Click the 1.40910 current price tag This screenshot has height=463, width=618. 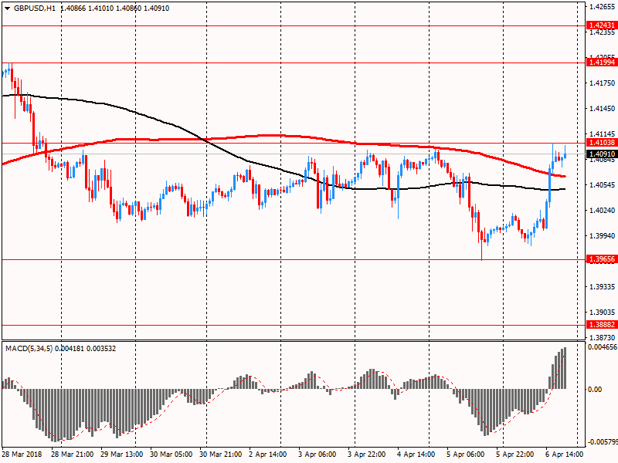(x=602, y=154)
